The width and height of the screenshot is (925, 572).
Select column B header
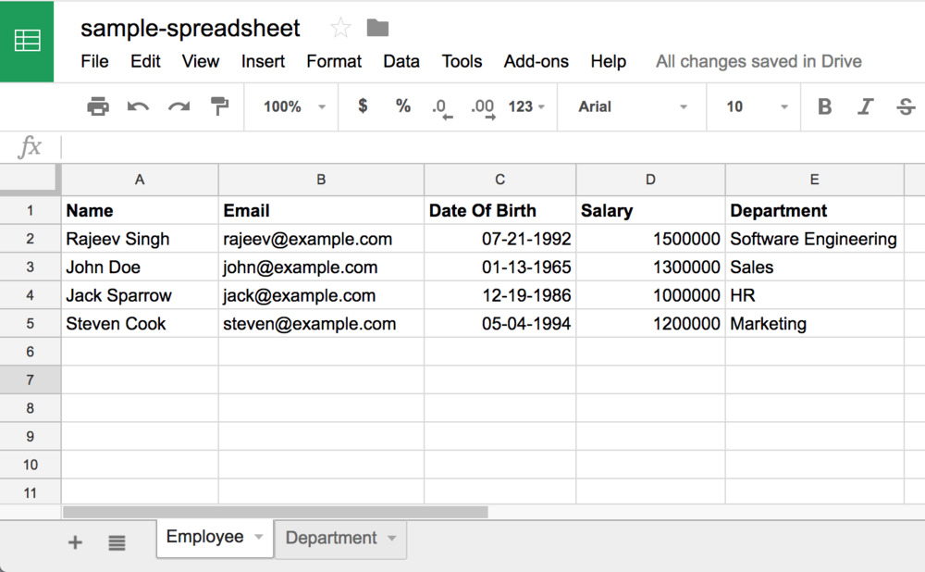coord(321,180)
